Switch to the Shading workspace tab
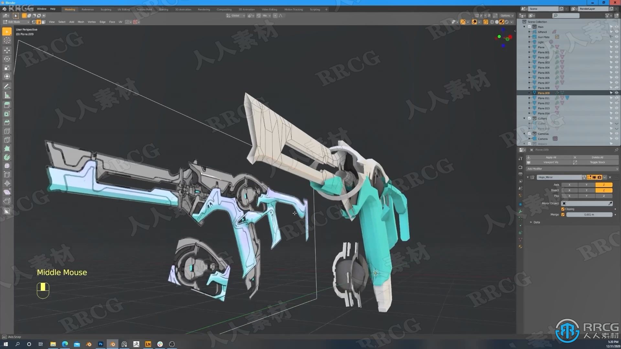This screenshot has height=349, width=621. (x=163, y=9)
